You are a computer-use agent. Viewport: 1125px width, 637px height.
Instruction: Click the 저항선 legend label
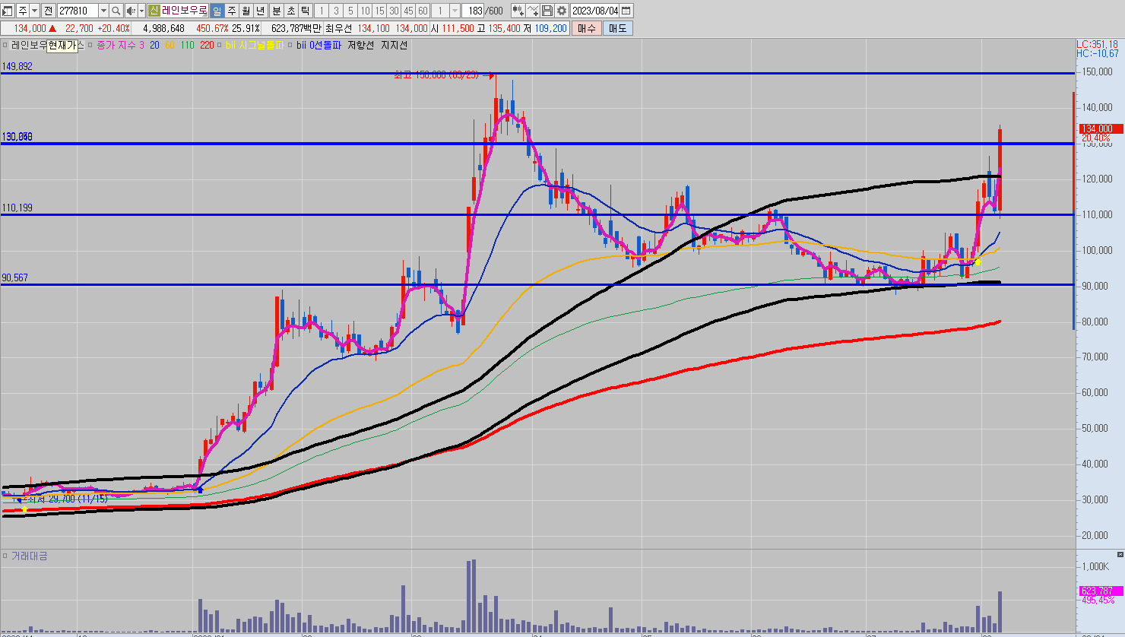coord(361,45)
